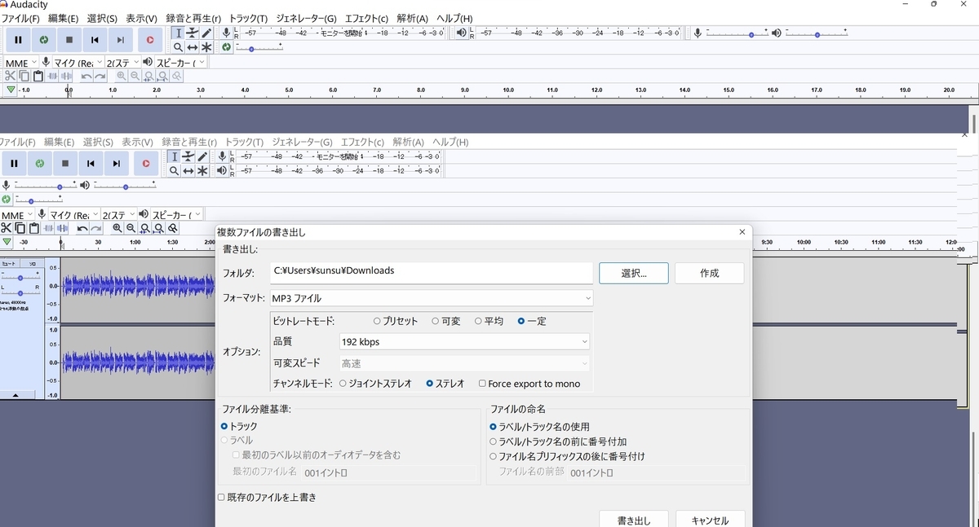Image resolution: width=979 pixels, height=527 pixels.
Task: Click the 書き出し export button
Action: pyautogui.click(x=634, y=520)
